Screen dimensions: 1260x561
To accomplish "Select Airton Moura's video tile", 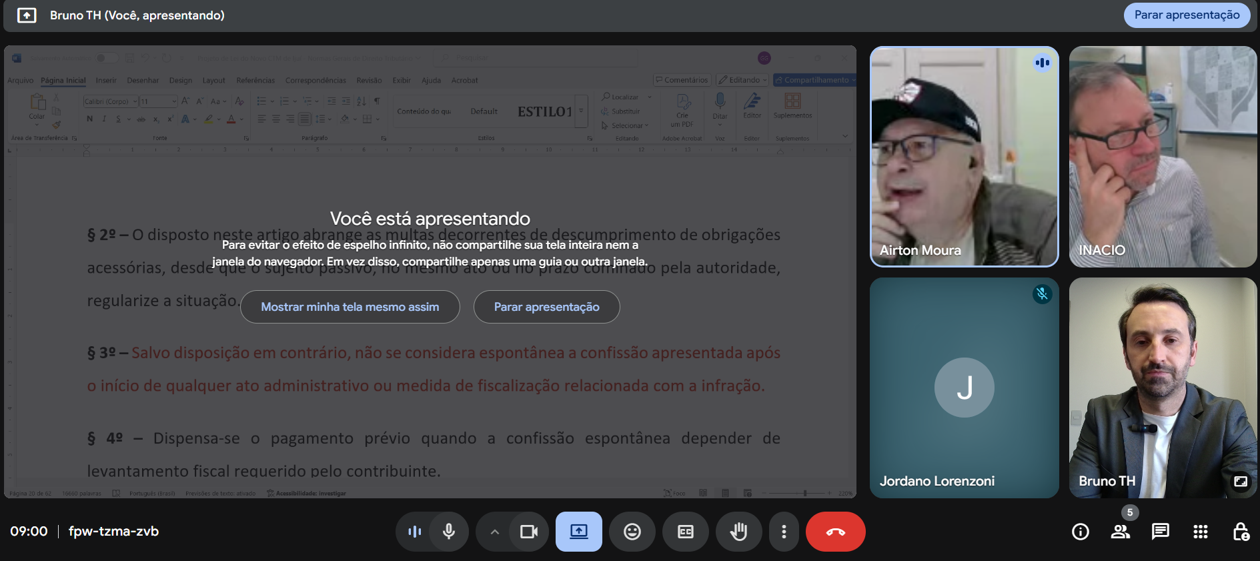I will point(965,157).
